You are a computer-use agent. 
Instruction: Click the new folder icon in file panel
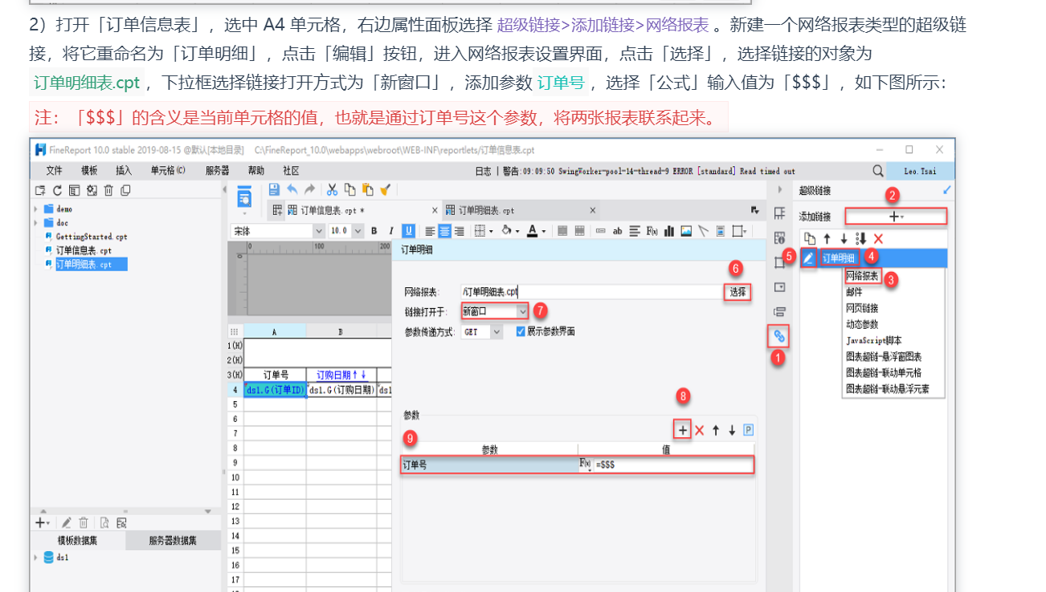tap(40, 190)
